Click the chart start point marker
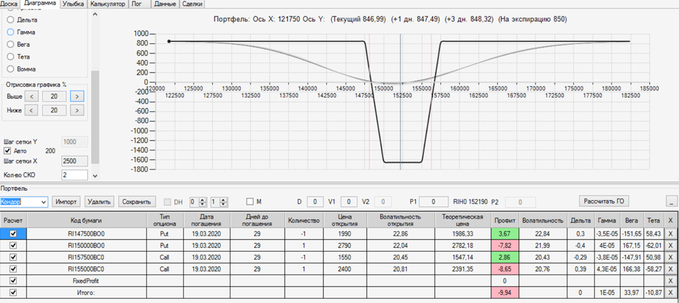 click(169, 42)
